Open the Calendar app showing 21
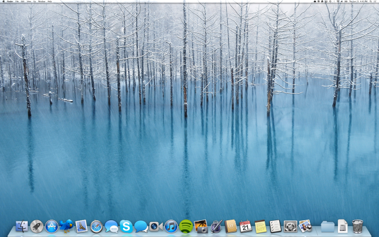The height and width of the screenshot is (237, 379). 245,226
